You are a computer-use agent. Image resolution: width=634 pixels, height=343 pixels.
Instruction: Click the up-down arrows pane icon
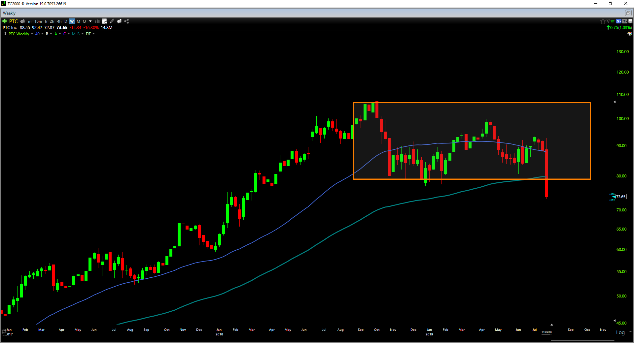coord(5,34)
